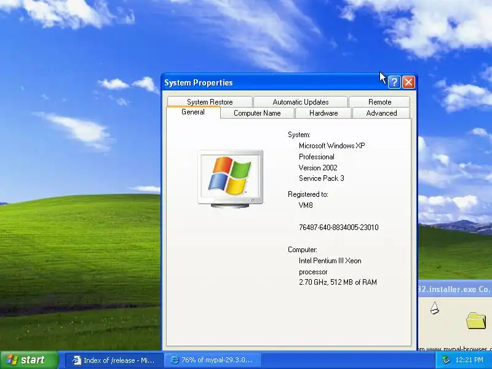Select the Remote tab
This screenshot has height=369, width=492.
click(x=379, y=101)
